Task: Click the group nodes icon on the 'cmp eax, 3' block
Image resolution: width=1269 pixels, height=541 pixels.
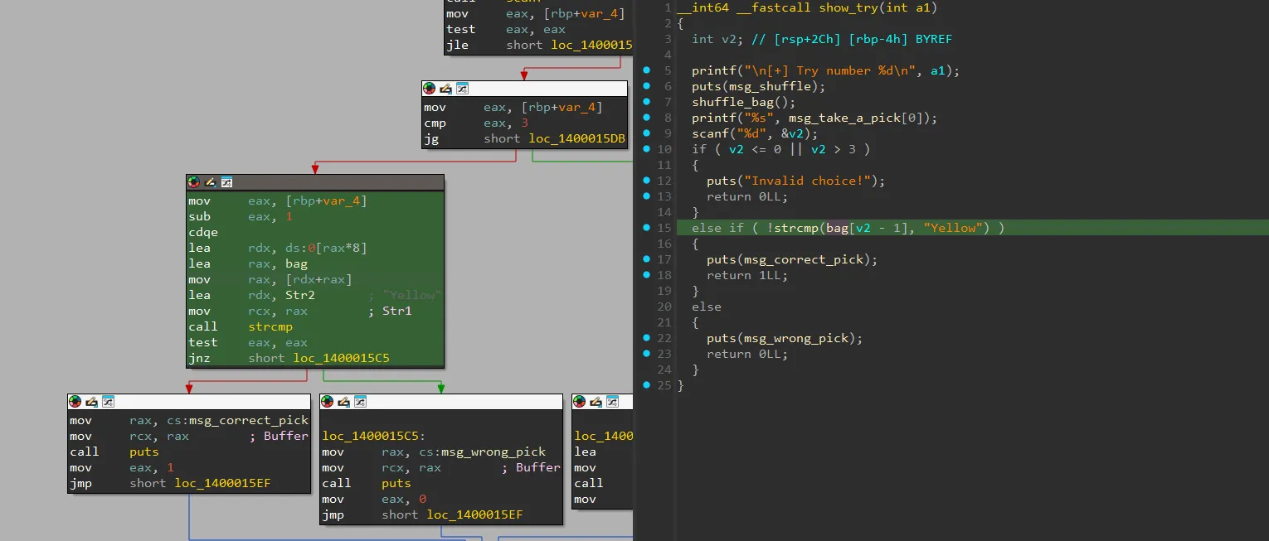Action: (x=462, y=89)
